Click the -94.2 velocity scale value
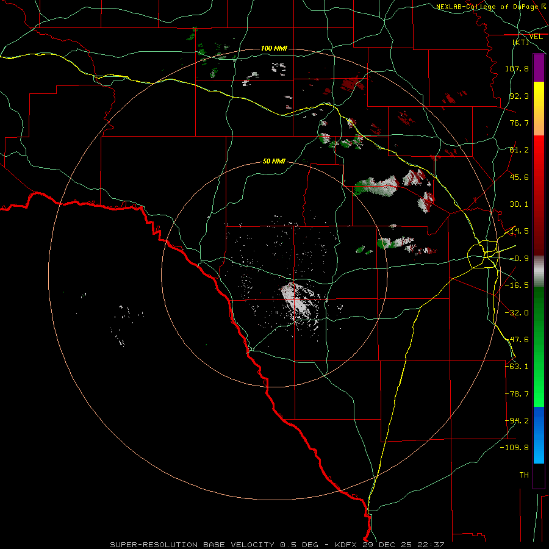The width and height of the screenshot is (549, 549). tap(517, 421)
